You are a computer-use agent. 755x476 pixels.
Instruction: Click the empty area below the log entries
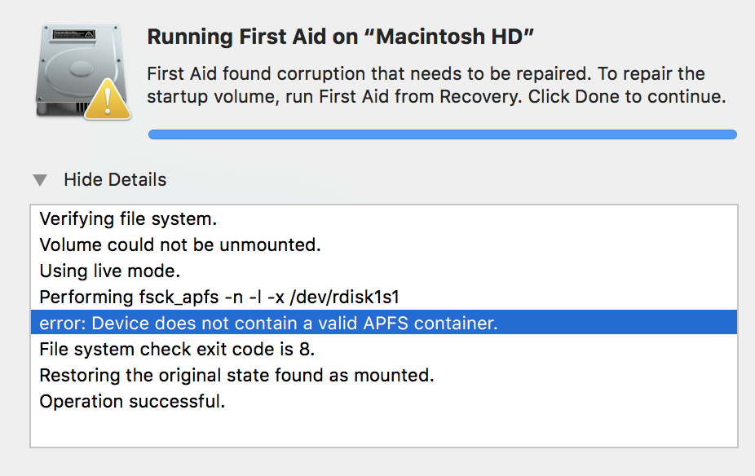384,430
